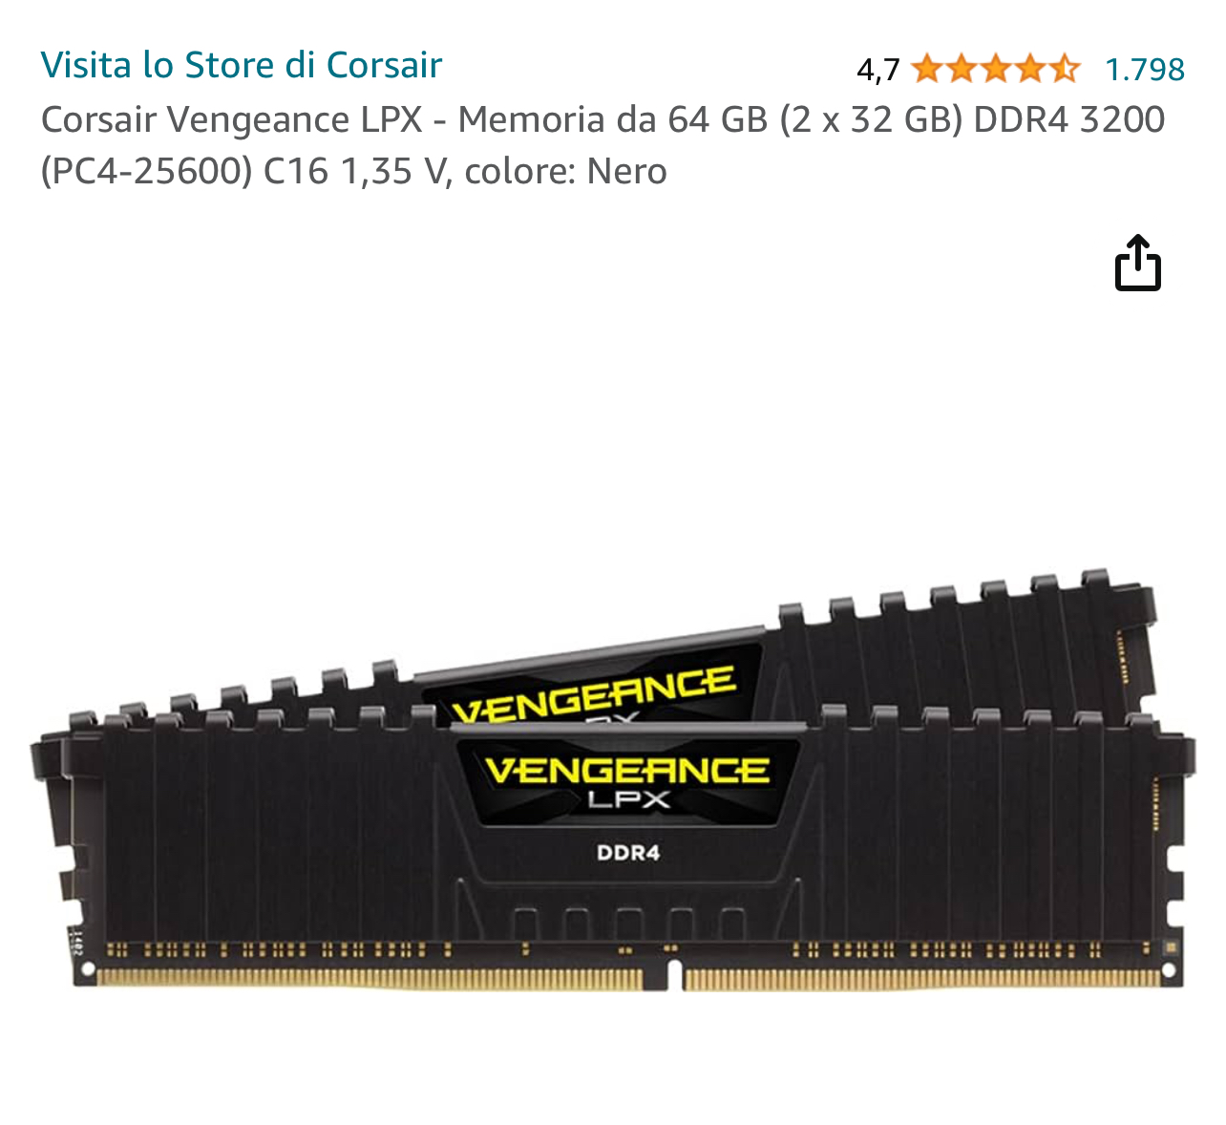The height and width of the screenshot is (1125, 1226).
Task: Click the DDR4 label on the module
Action: (x=628, y=852)
